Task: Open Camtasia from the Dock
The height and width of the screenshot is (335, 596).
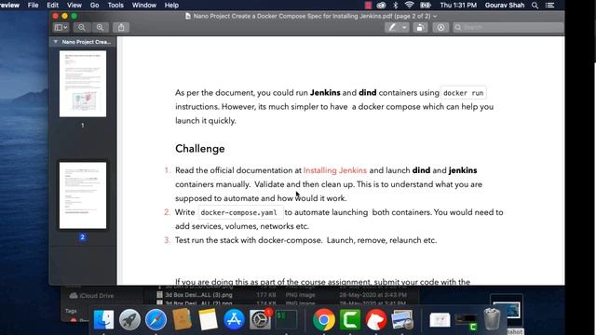Action: [x=350, y=319]
